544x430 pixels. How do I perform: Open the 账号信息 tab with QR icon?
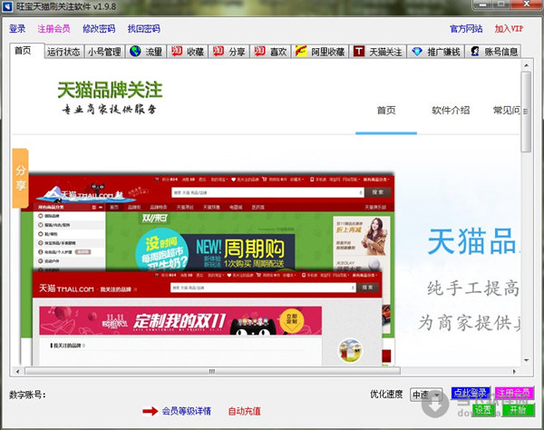[x=495, y=52]
